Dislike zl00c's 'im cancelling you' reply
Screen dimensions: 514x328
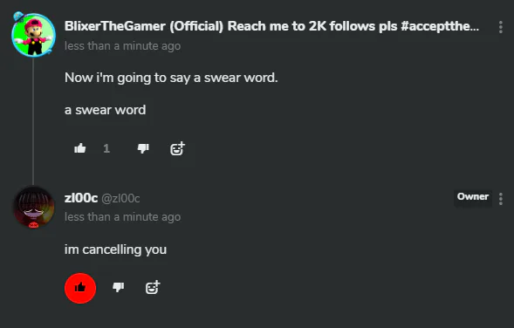(x=119, y=288)
